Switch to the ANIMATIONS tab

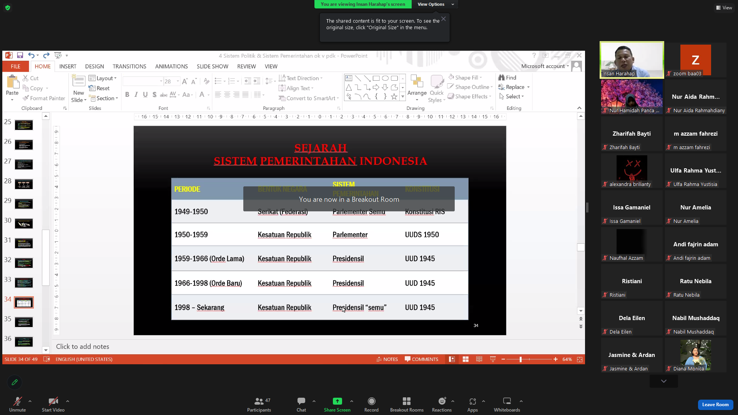pyautogui.click(x=171, y=66)
